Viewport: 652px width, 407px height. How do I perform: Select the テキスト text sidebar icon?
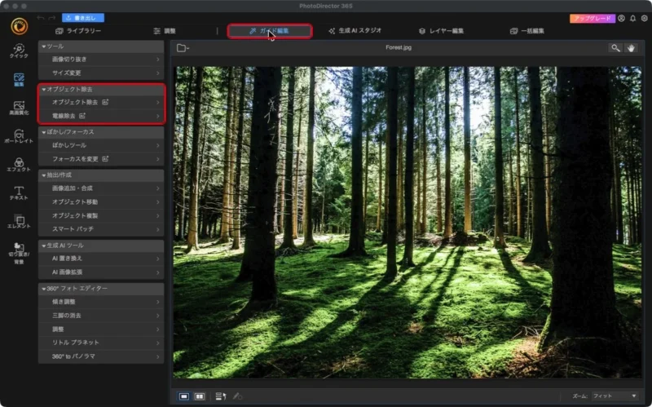pos(19,192)
